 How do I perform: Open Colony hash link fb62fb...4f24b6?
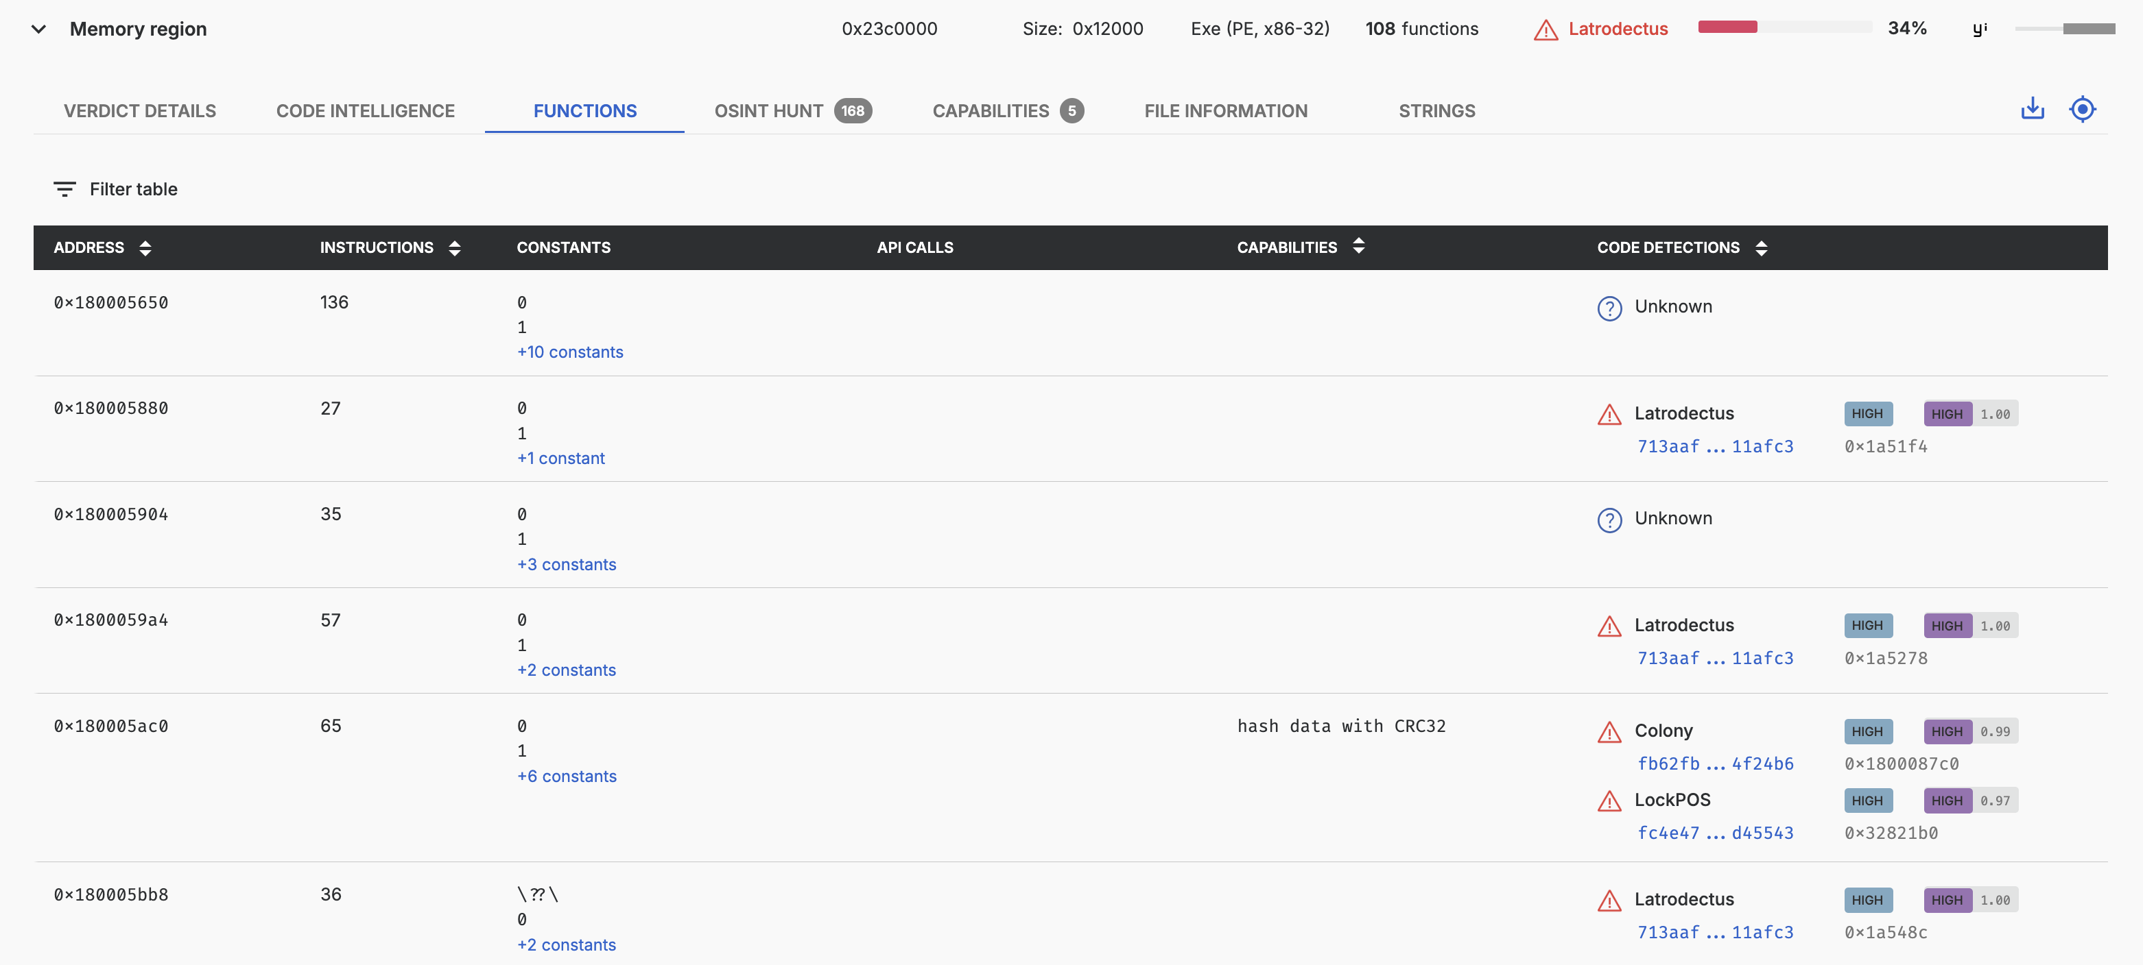click(1714, 764)
